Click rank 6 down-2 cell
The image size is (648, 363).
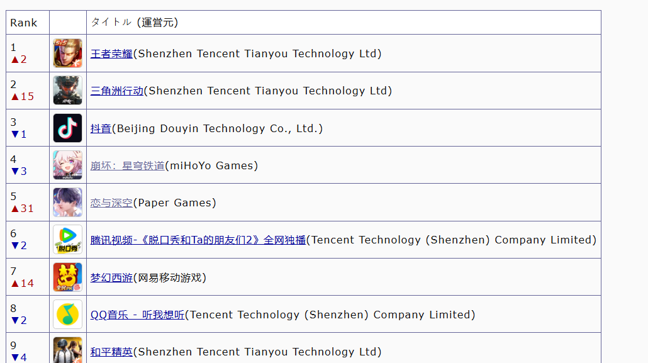28,240
